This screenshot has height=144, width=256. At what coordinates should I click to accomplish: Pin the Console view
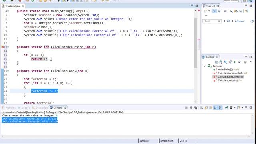click(226, 108)
